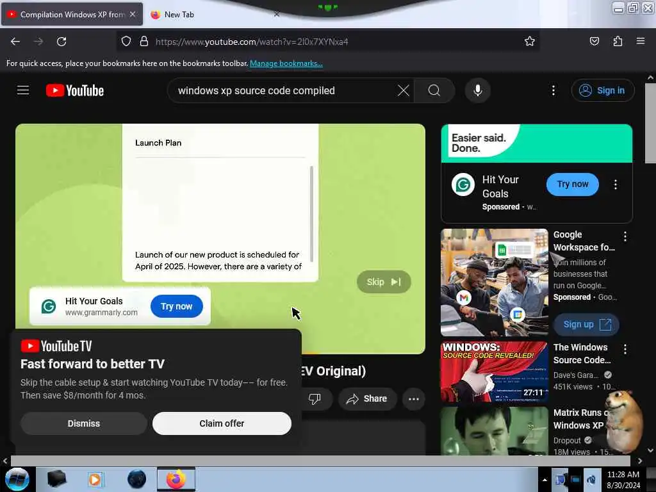Click the network icon in system tray
The width and height of the screenshot is (656, 492).
(575, 480)
